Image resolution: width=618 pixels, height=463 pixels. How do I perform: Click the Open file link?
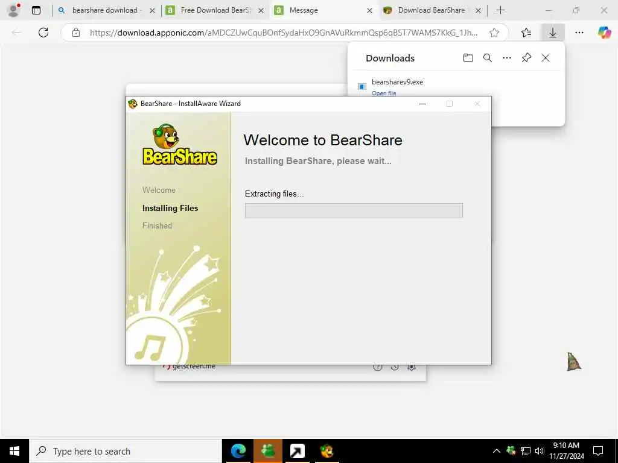pyautogui.click(x=384, y=93)
